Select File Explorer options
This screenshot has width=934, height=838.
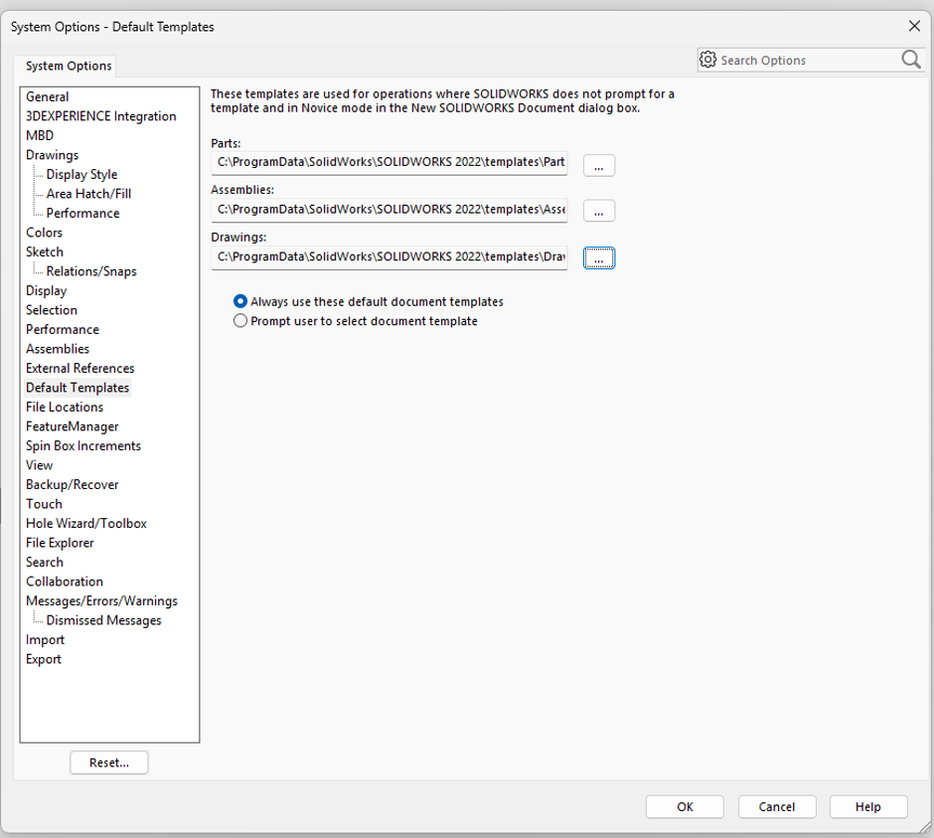[x=60, y=543]
